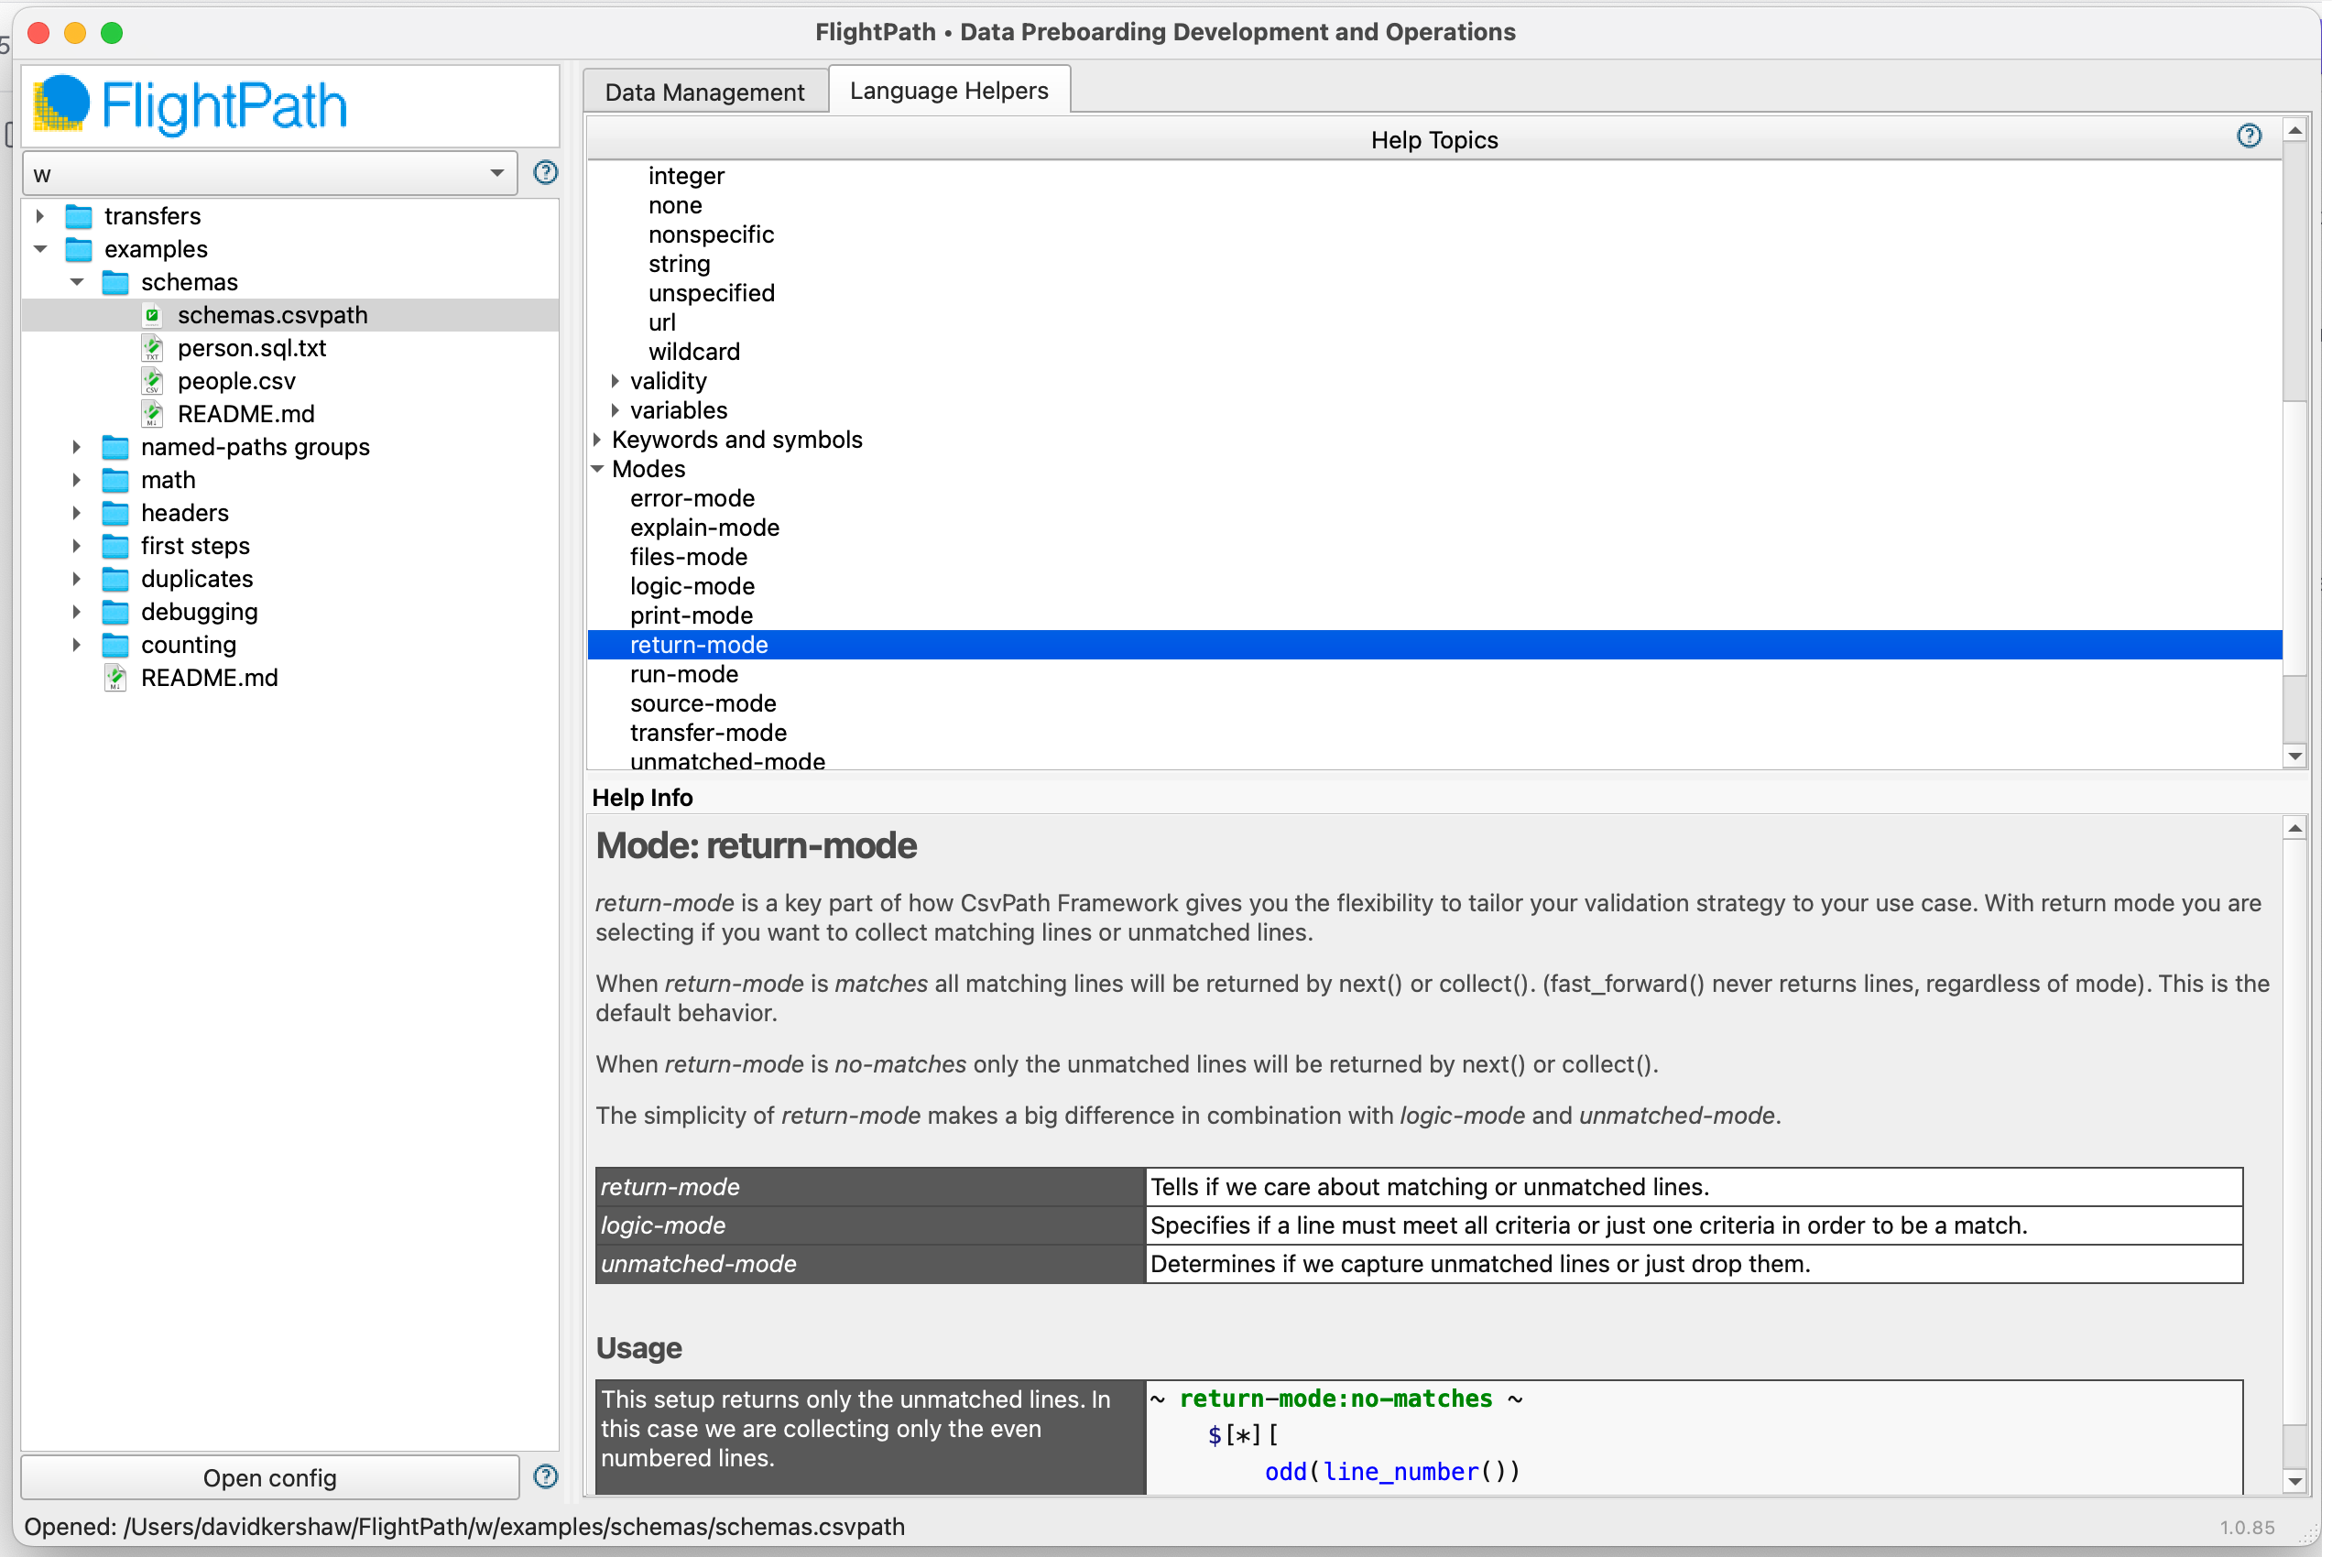This screenshot has width=2332, height=1557.
Task: Expand the transfers folder
Action: point(39,216)
